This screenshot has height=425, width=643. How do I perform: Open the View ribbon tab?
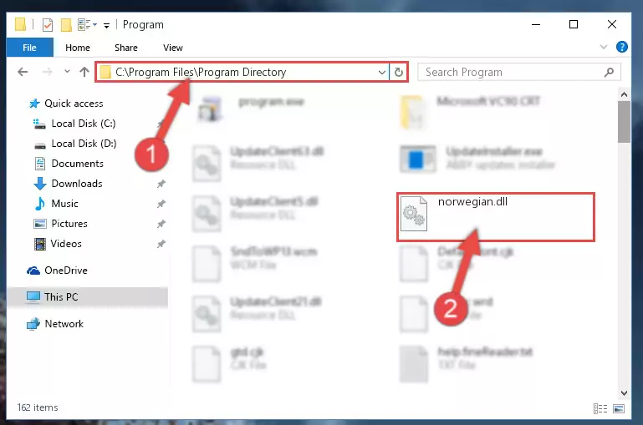click(x=172, y=48)
